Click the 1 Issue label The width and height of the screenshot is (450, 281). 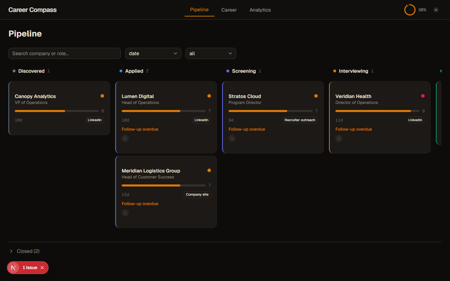[x=30, y=268]
